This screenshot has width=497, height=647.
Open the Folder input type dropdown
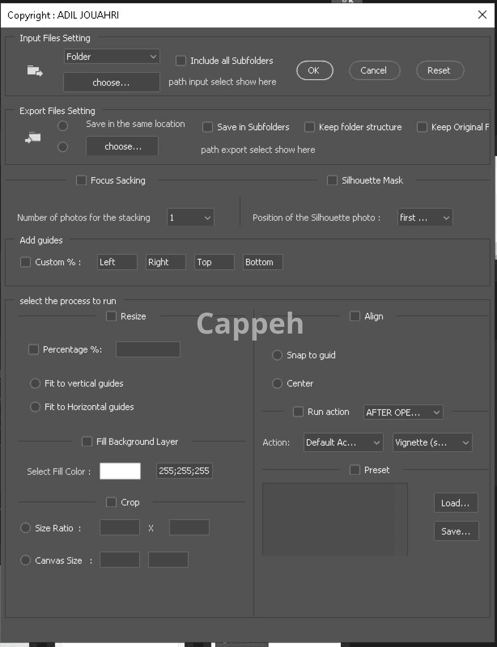[x=112, y=56]
